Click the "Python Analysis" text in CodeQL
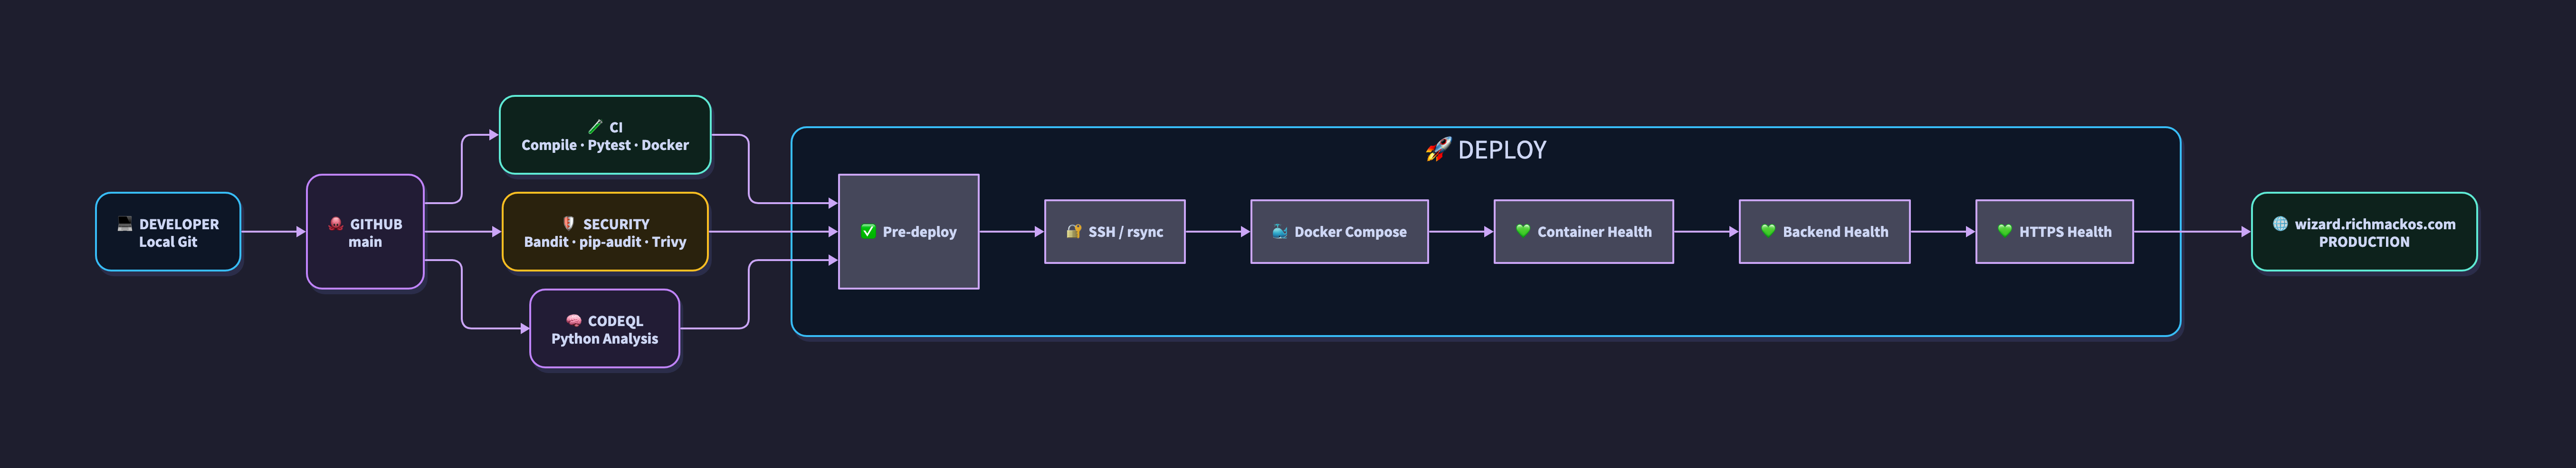This screenshot has height=468, width=2576. pos(605,339)
